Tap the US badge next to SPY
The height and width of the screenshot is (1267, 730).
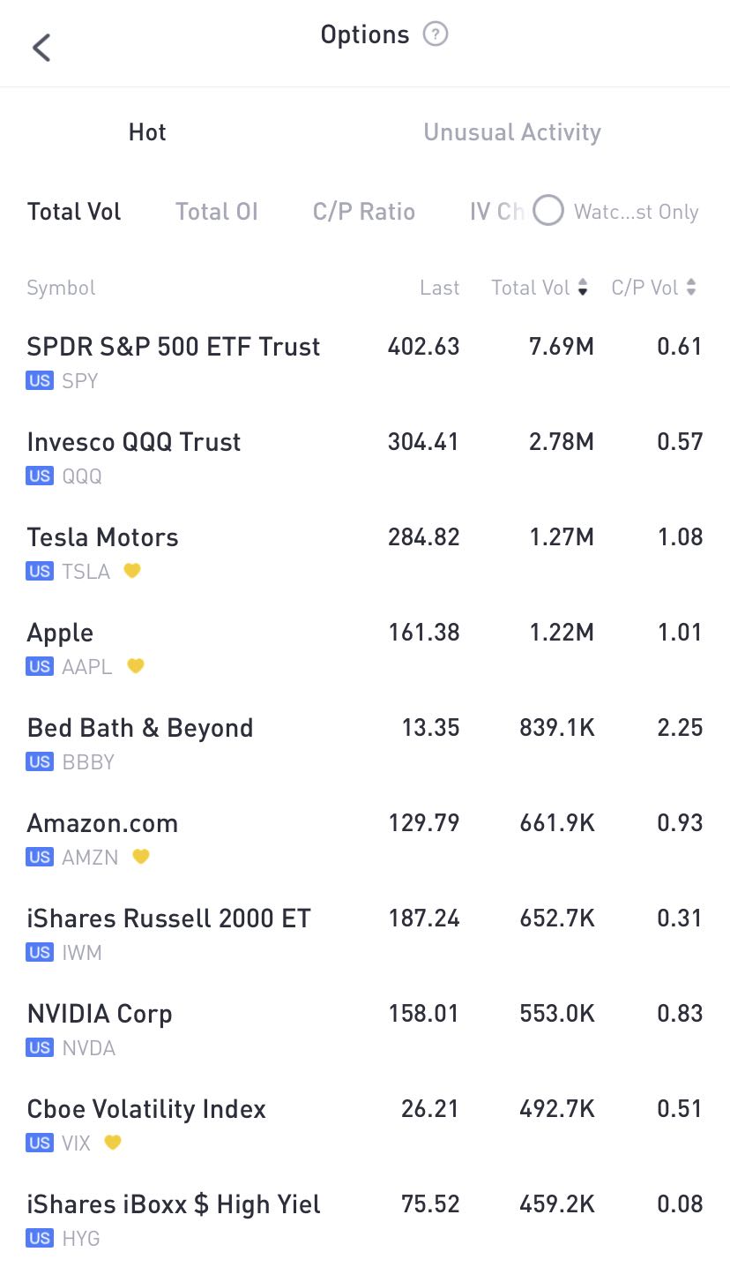[x=40, y=381]
